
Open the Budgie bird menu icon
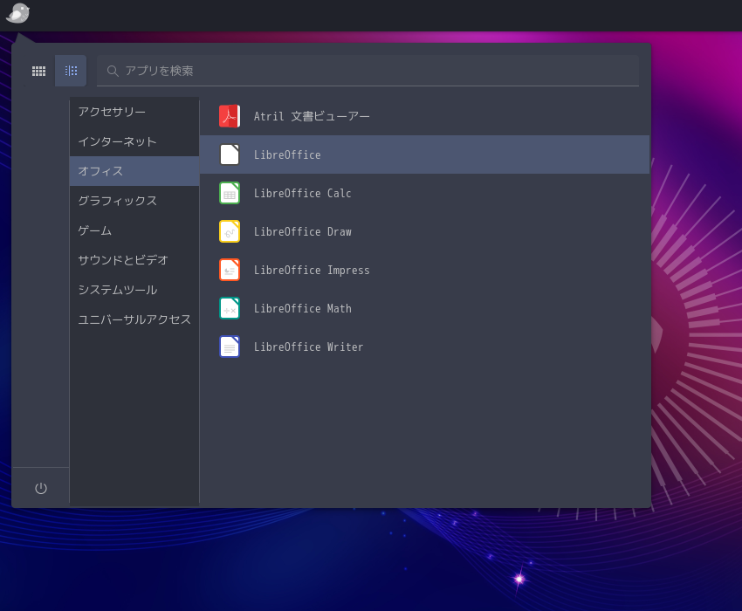tap(18, 13)
